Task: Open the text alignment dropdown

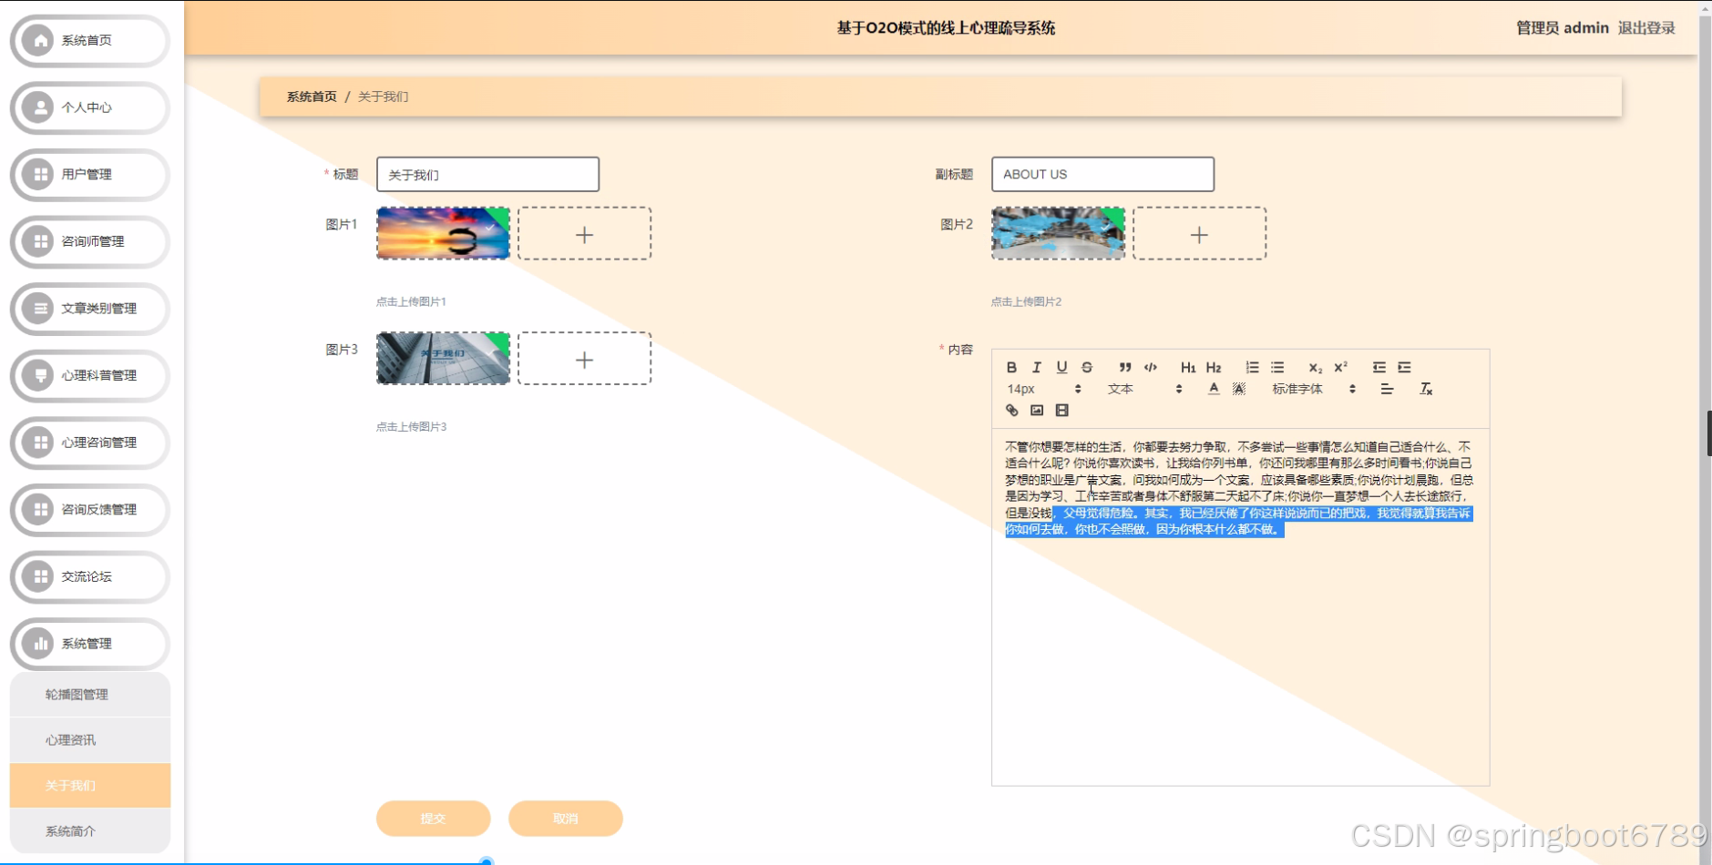Action: (x=1387, y=389)
